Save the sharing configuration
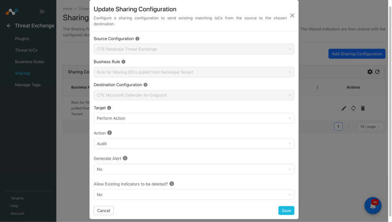Image resolution: width=392 pixels, height=222 pixels. (286, 211)
